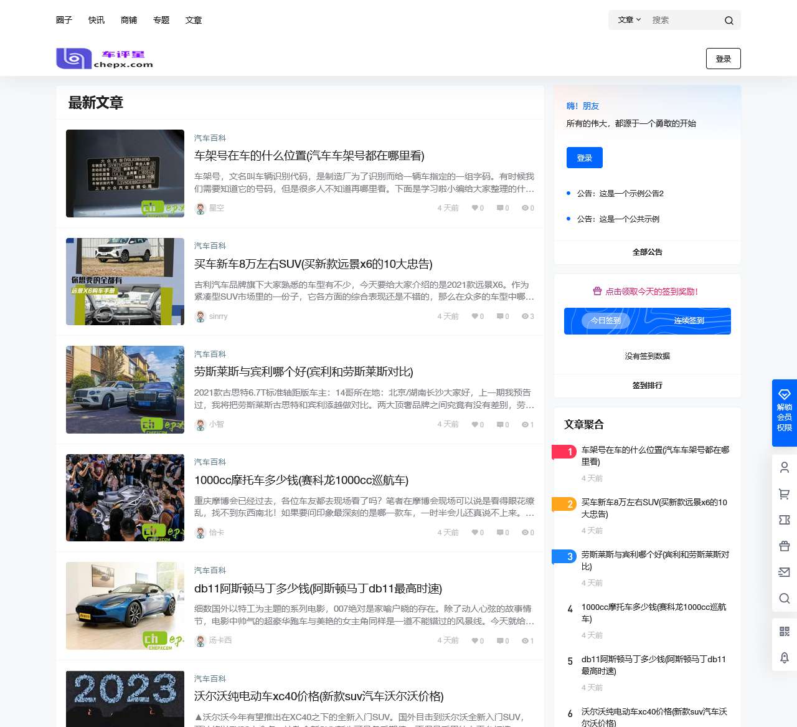797x727 pixels.
Task: Open article 劳斯莱斯与宾利哪个好 title in main list
Action: click(304, 372)
